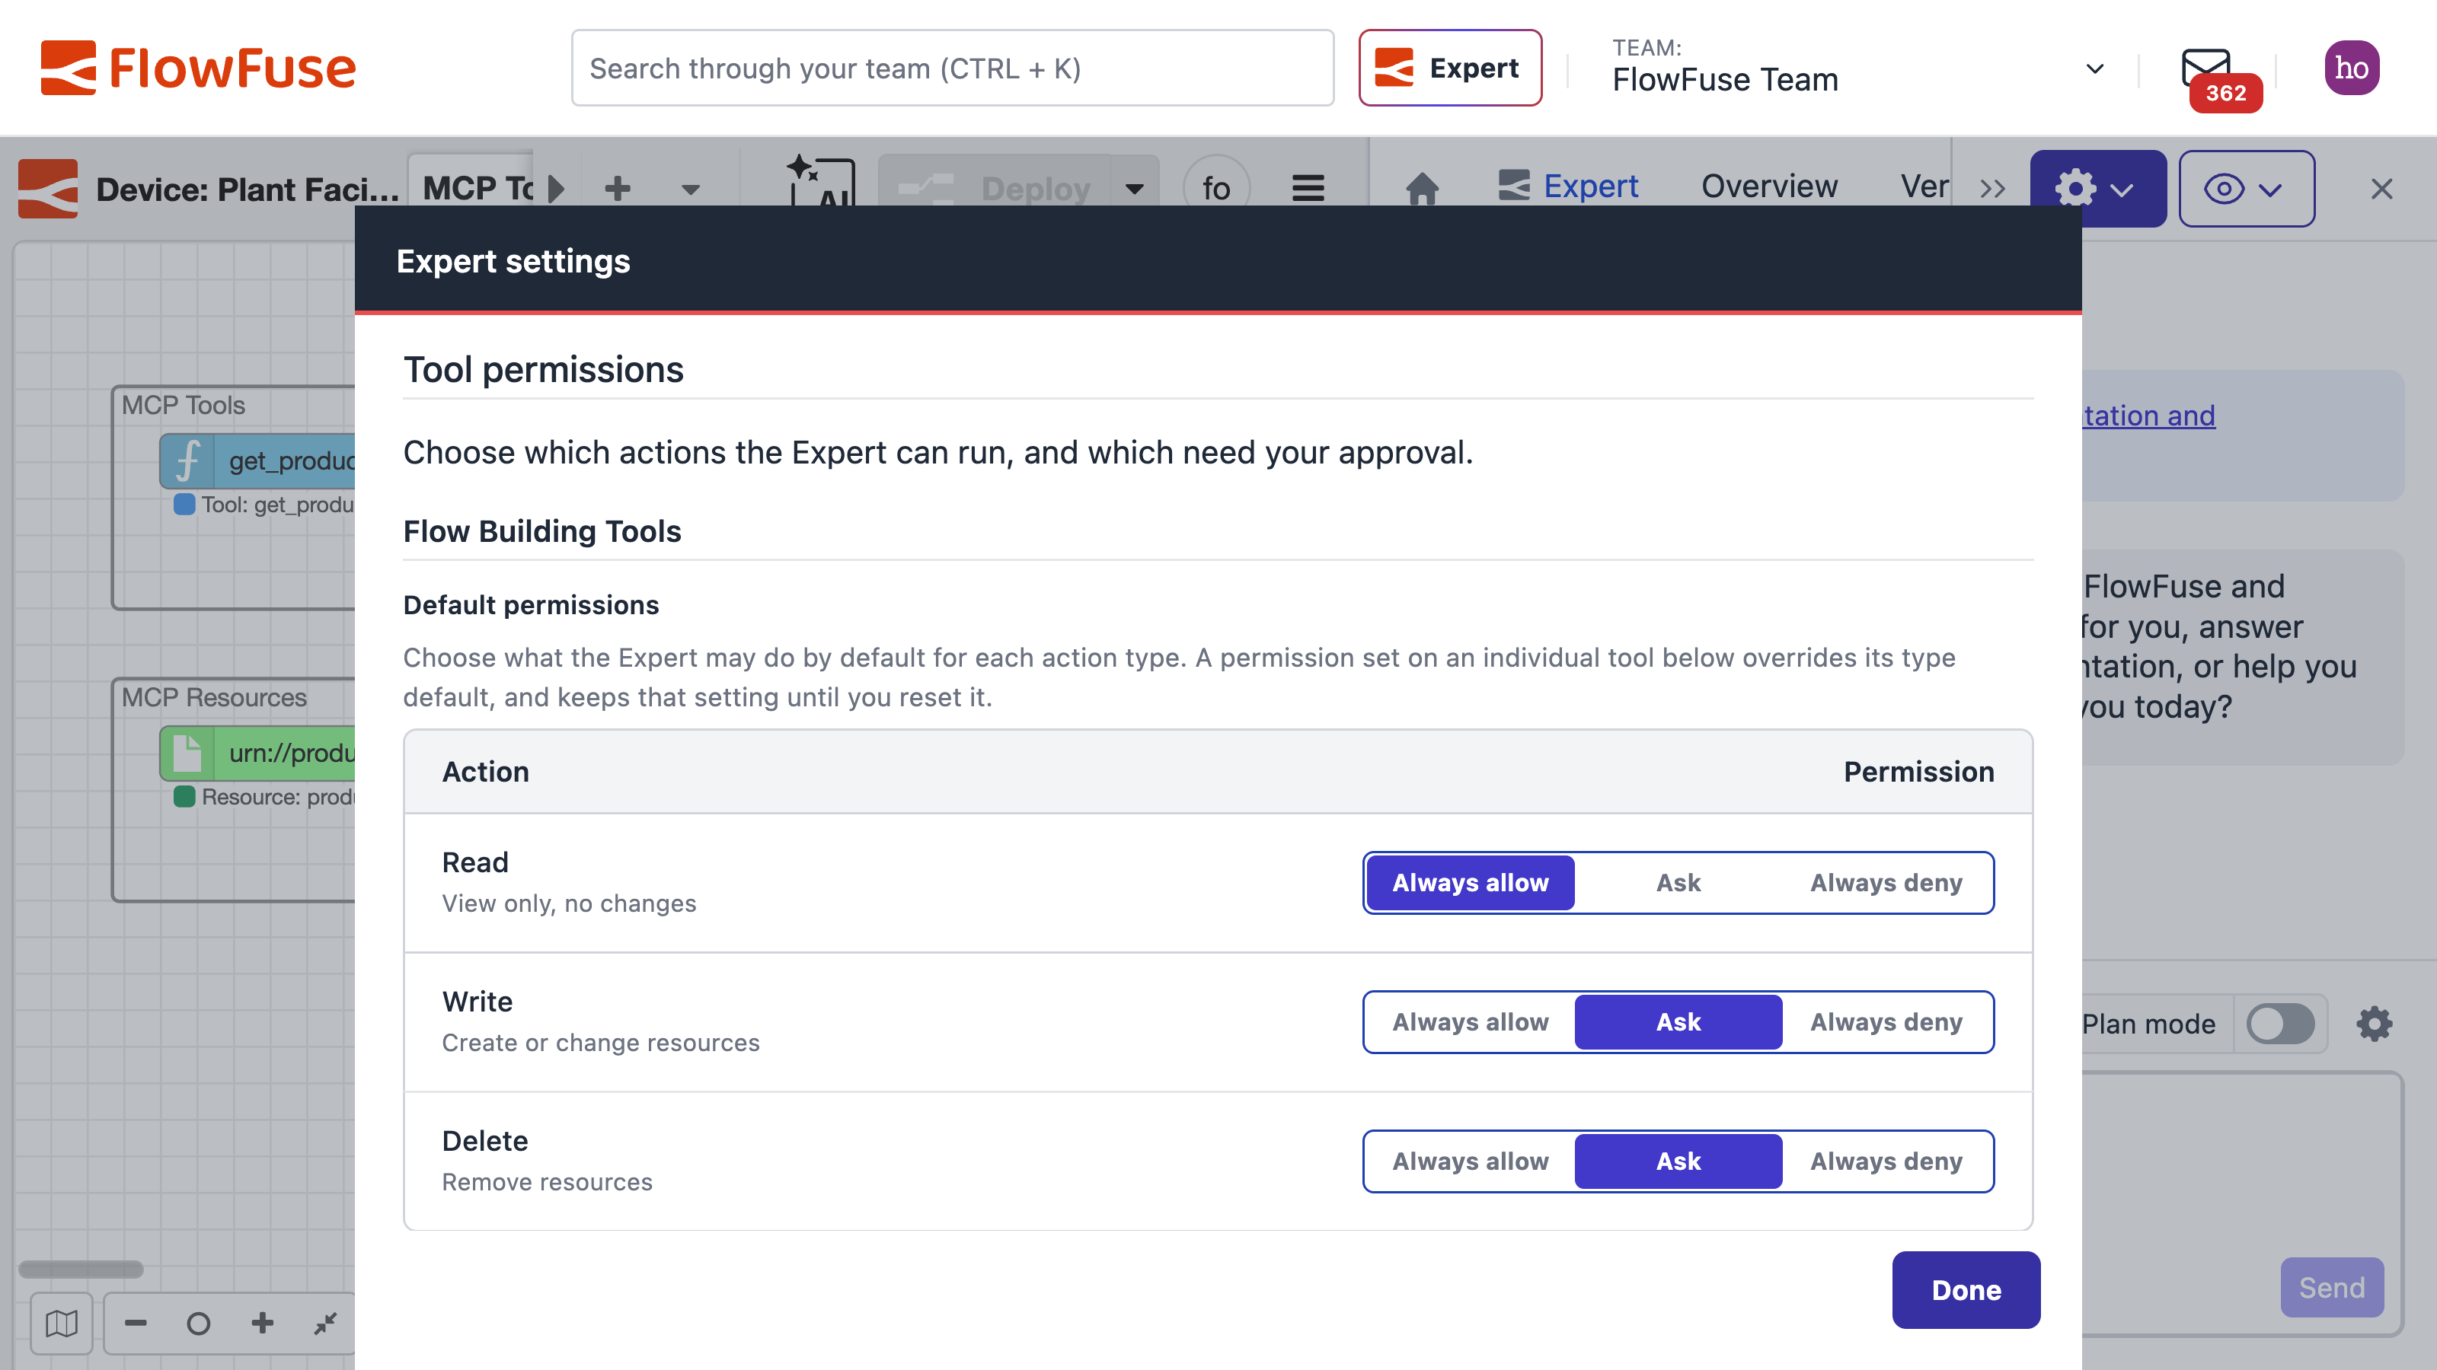Open chat settings gear beside Plan mode
2437x1370 pixels.
2373,1023
